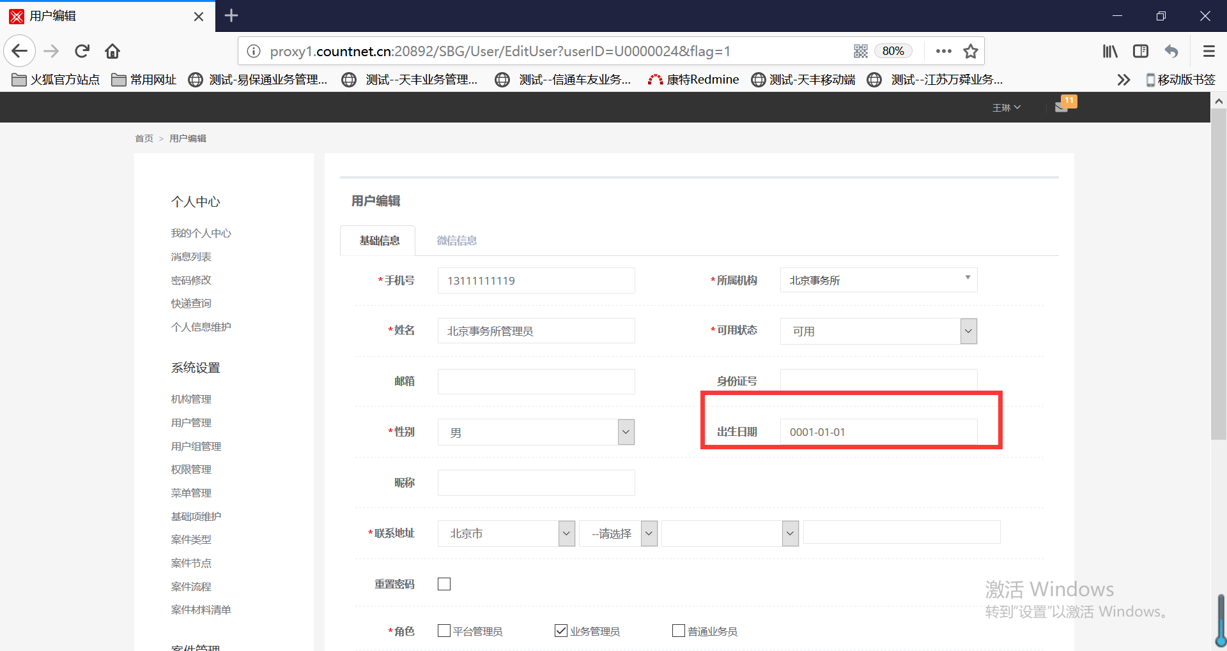Open 密码修改 in sidebar
The width and height of the screenshot is (1227, 651).
(x=190, y=280)
